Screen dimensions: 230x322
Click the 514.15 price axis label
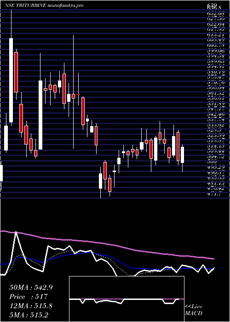pos(215,147)
